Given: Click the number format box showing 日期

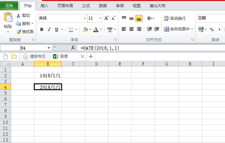Looking at the screenshot, I should click(211, 18).
